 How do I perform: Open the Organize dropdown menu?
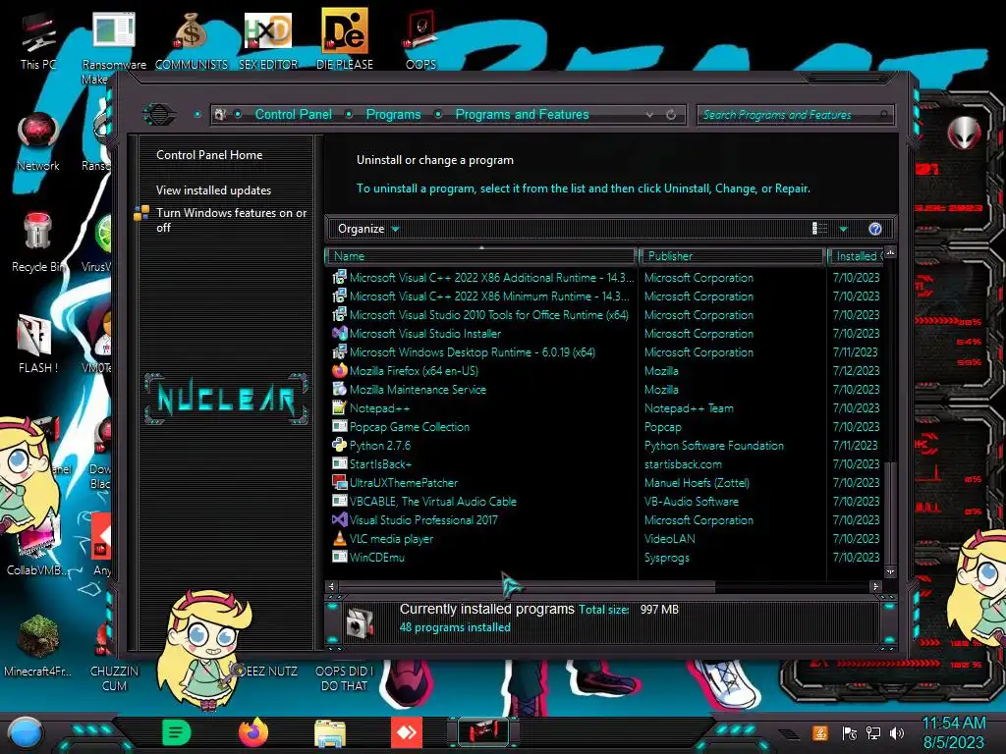point(368,229)
